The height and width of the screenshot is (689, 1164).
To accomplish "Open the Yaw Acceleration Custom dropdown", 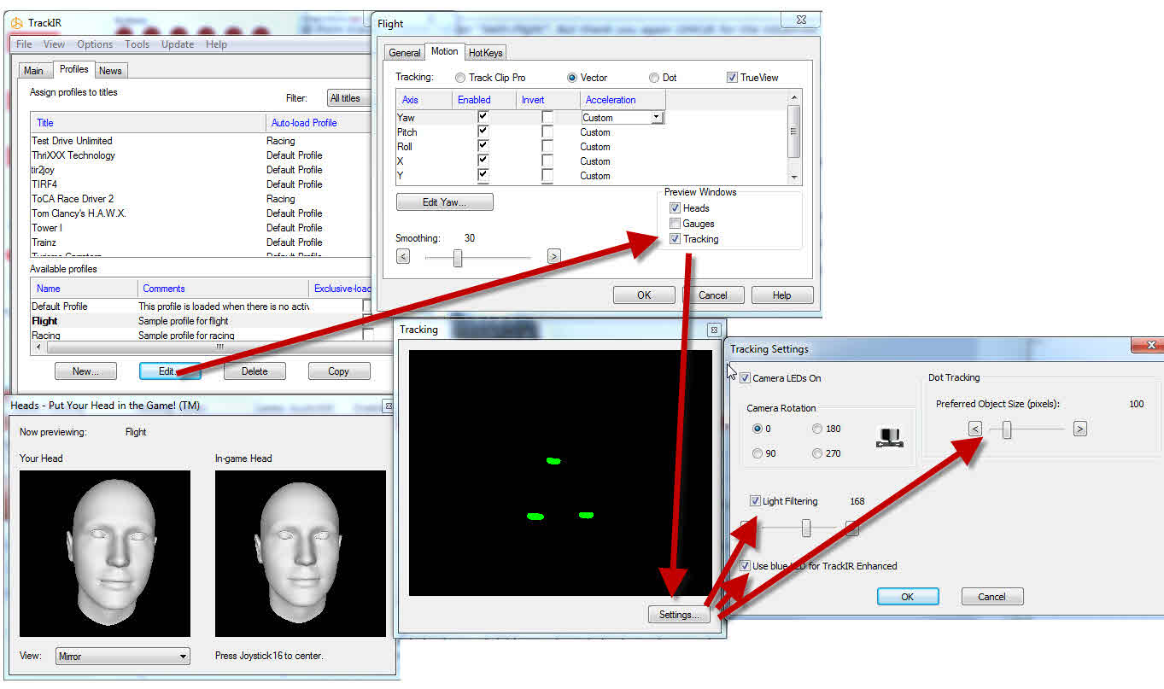I will [x=657, y=118].
